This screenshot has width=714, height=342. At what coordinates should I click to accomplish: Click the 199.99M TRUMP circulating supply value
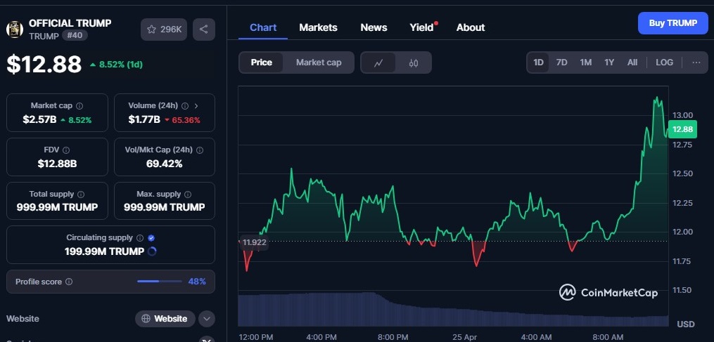point(104,251)
